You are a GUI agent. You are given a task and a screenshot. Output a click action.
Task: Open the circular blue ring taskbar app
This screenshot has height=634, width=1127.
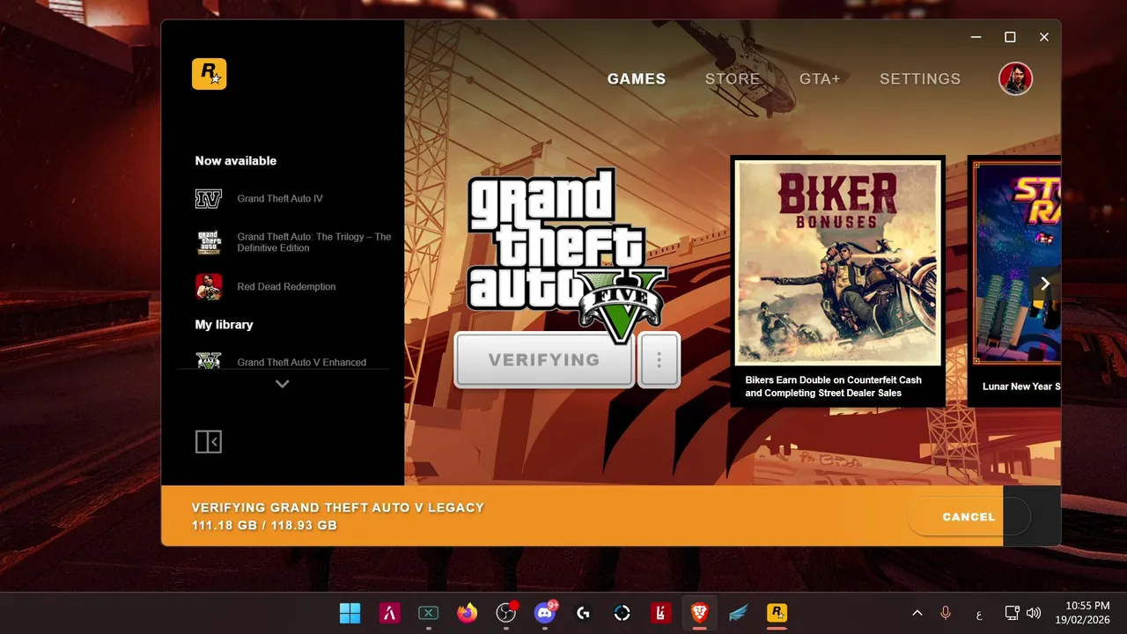click(622, 613)
